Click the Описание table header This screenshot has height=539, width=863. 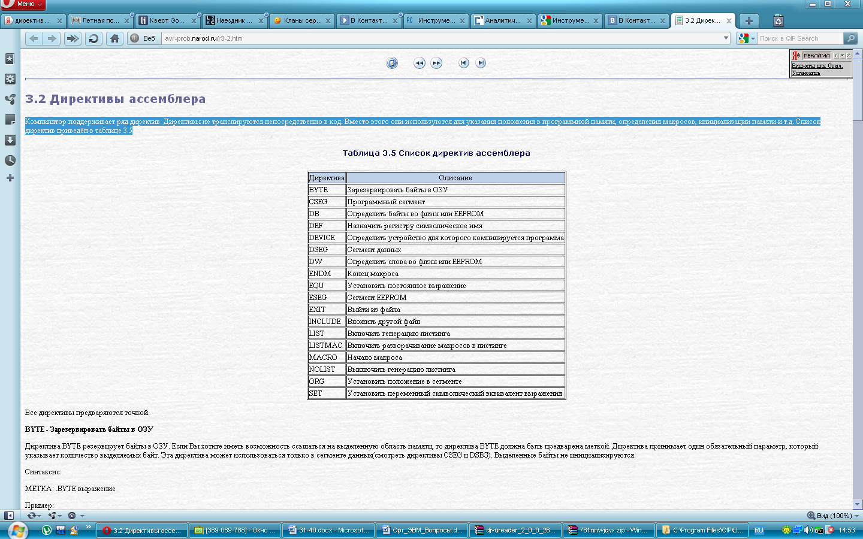tap(455, 178)
